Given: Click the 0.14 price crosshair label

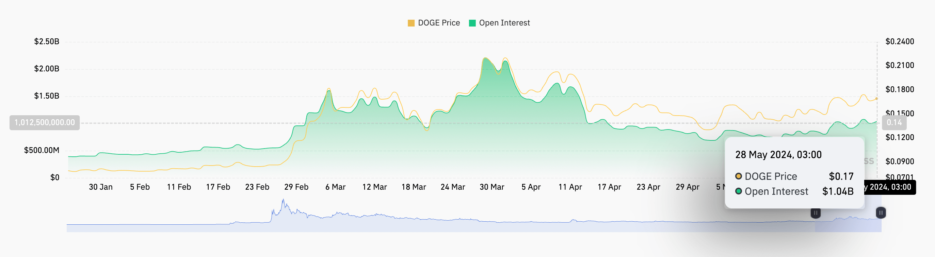Looking at the screenshot, I should (894, 122).
